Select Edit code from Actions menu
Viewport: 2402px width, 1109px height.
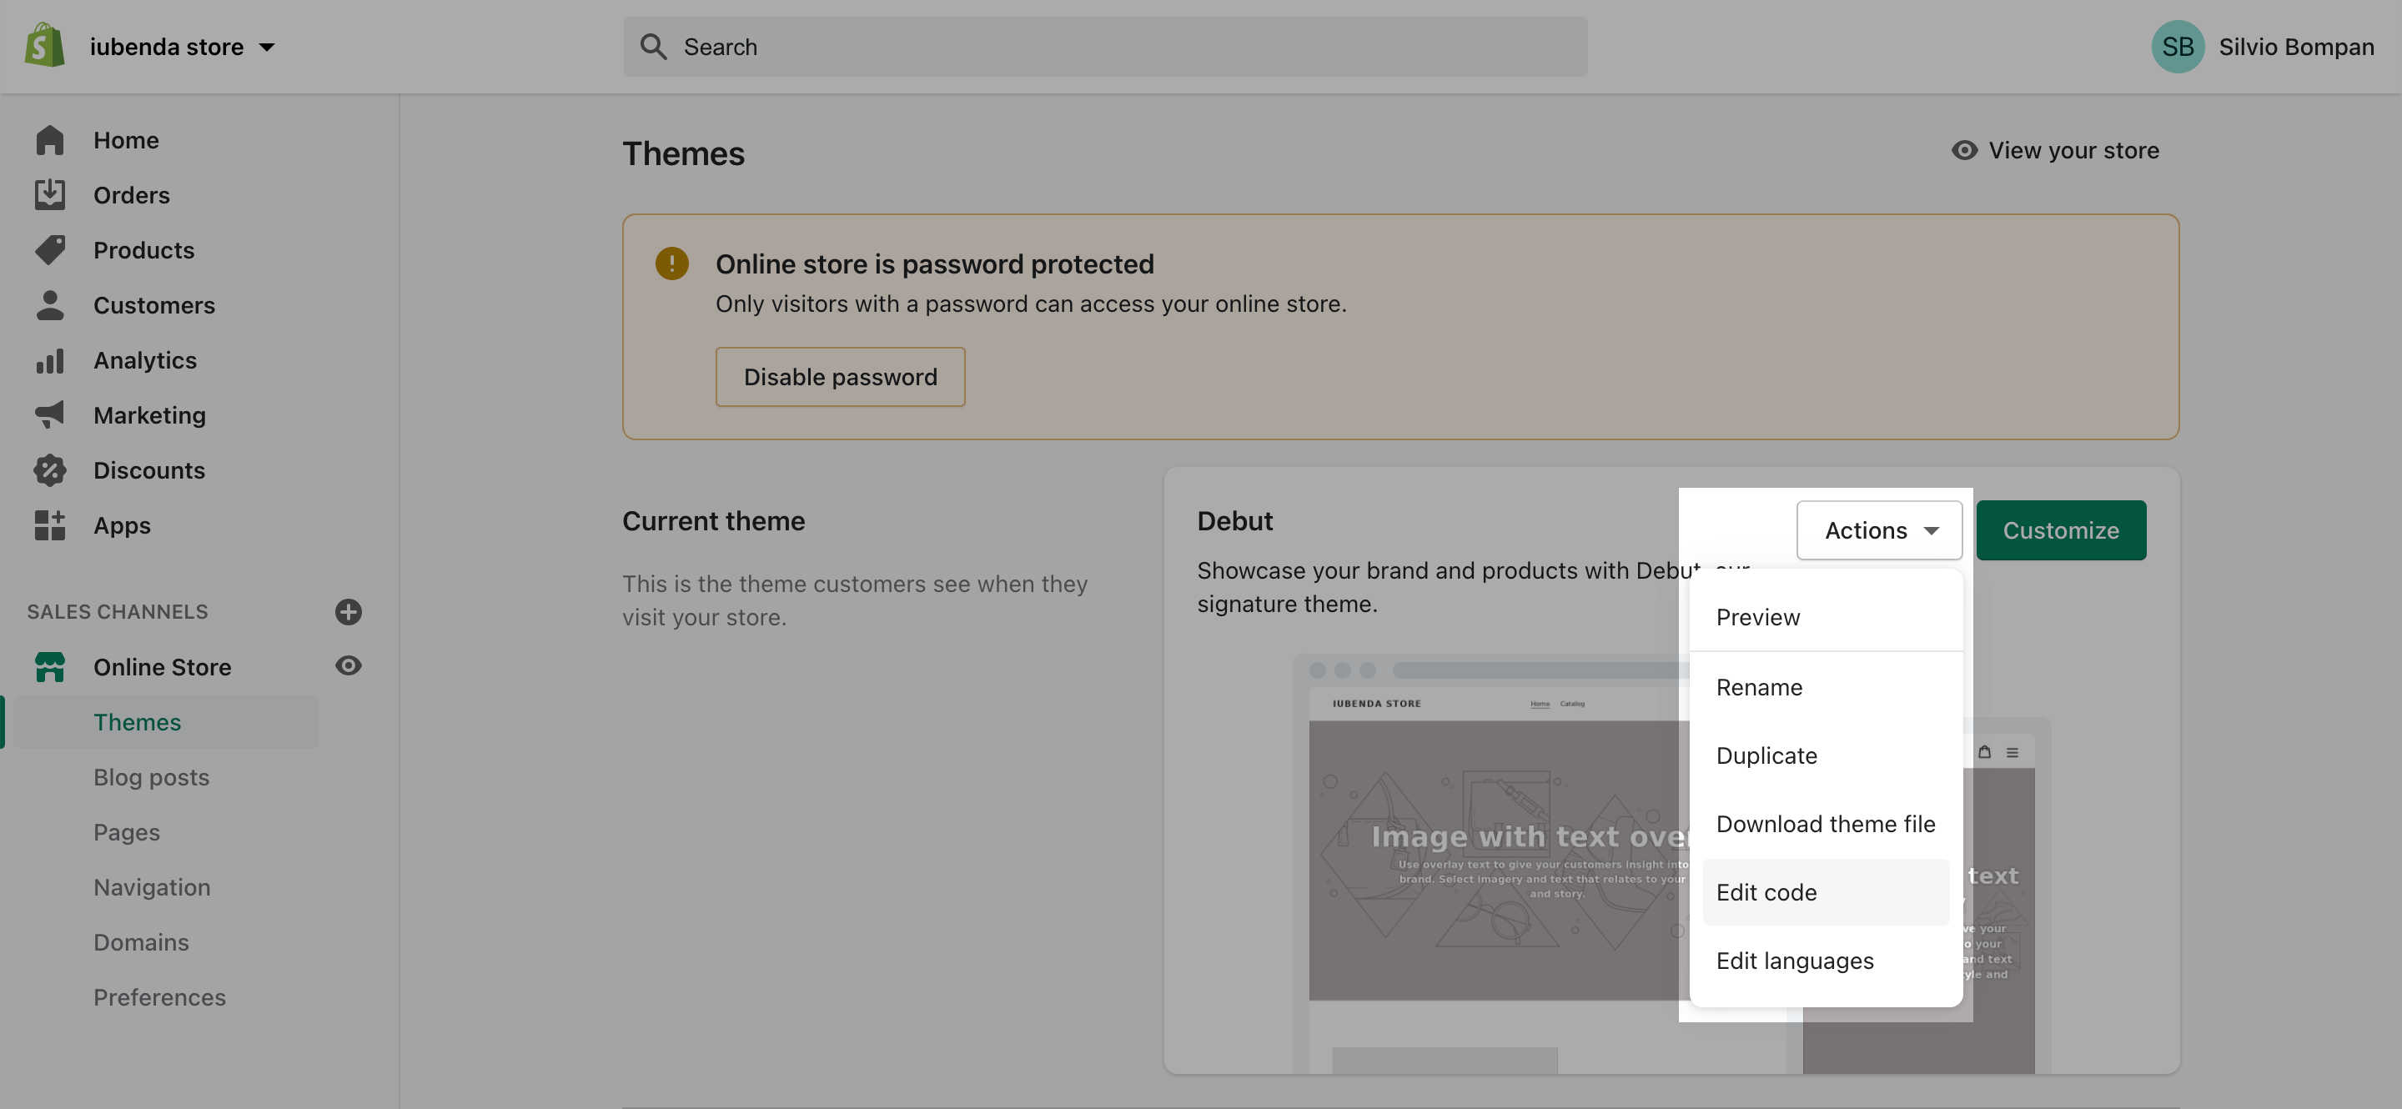[x=1766, y=892]
